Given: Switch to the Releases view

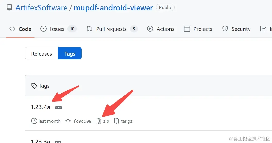Looking at the screenshot, I should tap(41, 53).
